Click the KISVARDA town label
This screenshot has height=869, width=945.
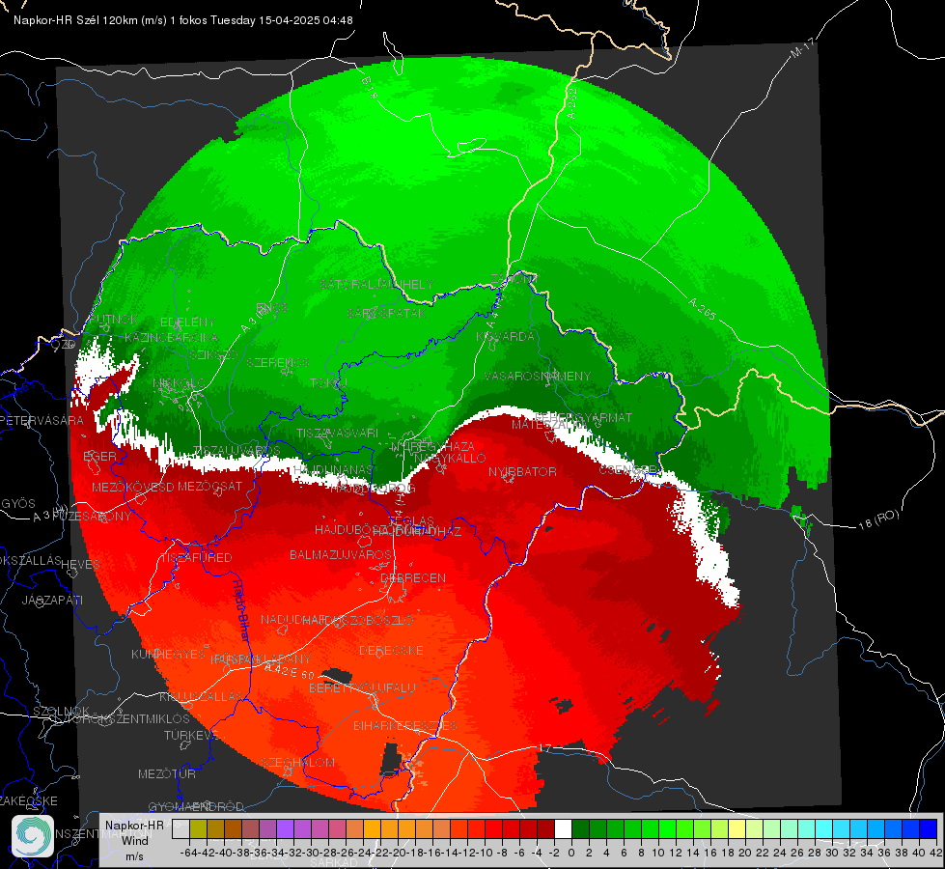click(x=505, y=337)
